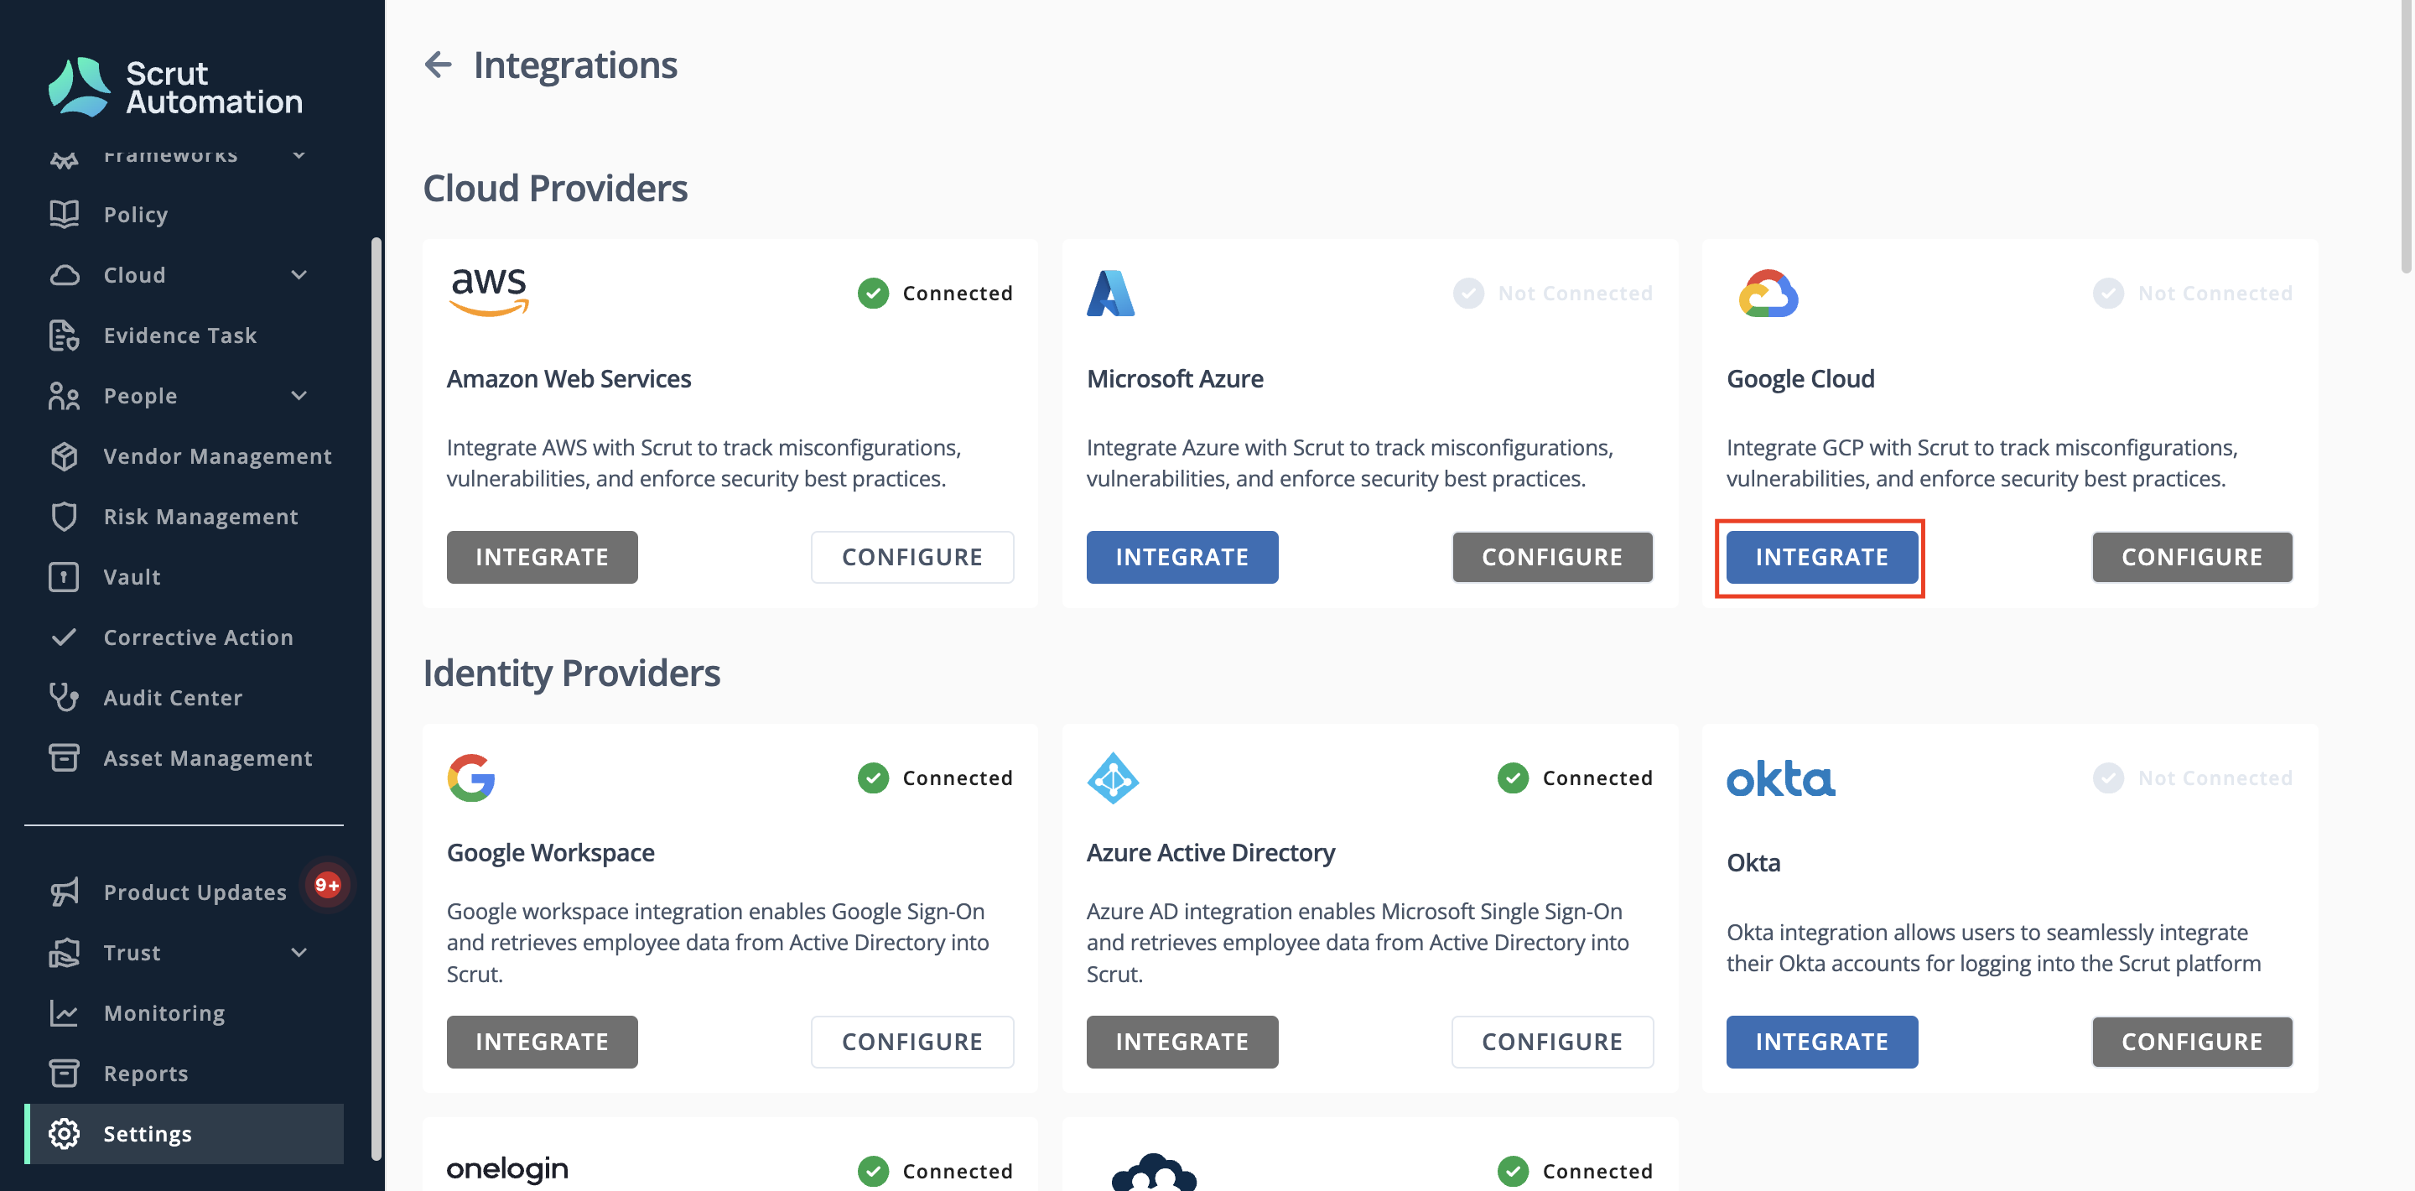Click the AWS logo
This screenshot has height=1191, width=2415.
pyautogui.click(x=490, y=292)
